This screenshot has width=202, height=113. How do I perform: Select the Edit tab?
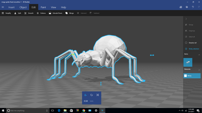pyautogui.click(x=34, y=7)
